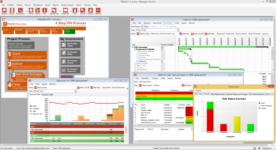Open the Explore toolbar icon
The width and height of the screenshot is (276, 150).
(x=37, y=11)
